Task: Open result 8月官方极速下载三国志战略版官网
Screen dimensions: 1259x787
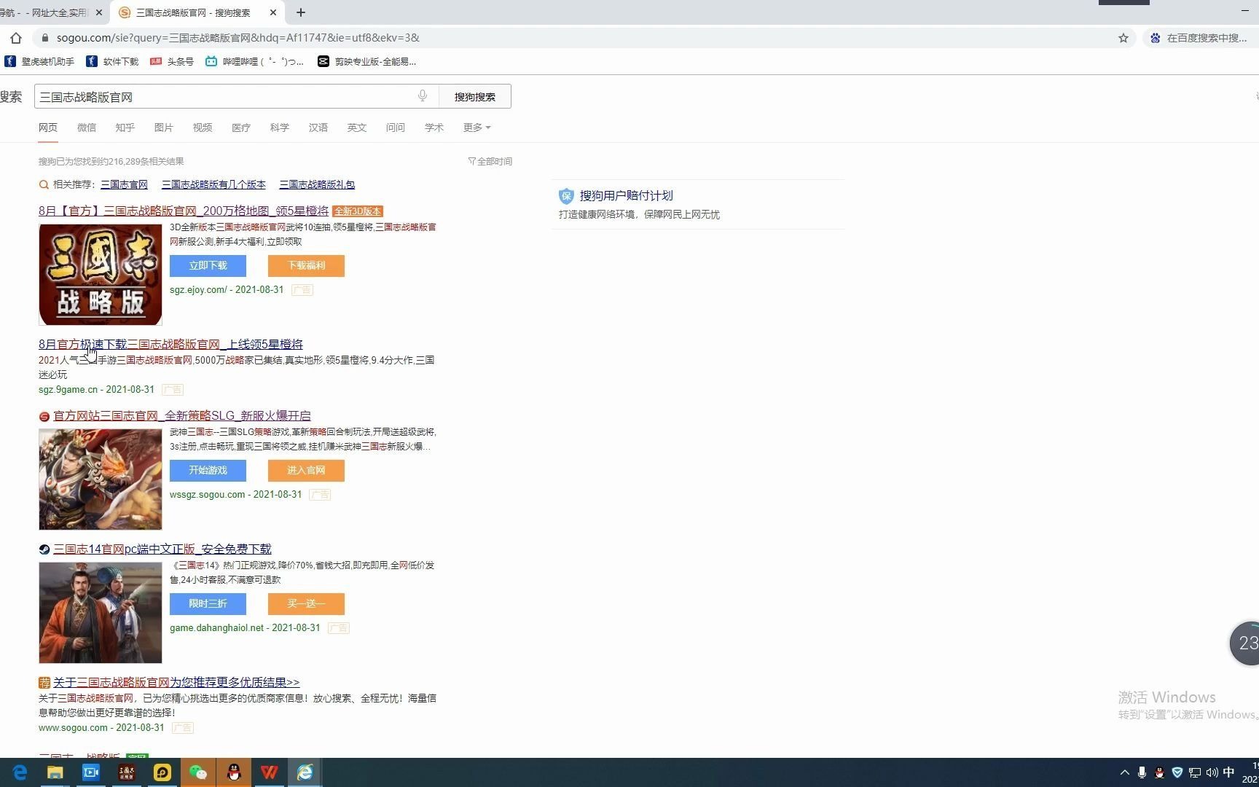Action: click(x=170, y=344)
